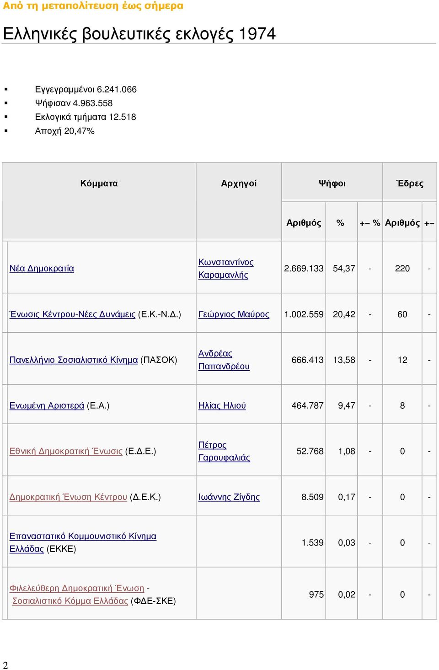This screenshot has width=439, height=670.
Task: Click the seats value 8
Action: pos(402,406)
